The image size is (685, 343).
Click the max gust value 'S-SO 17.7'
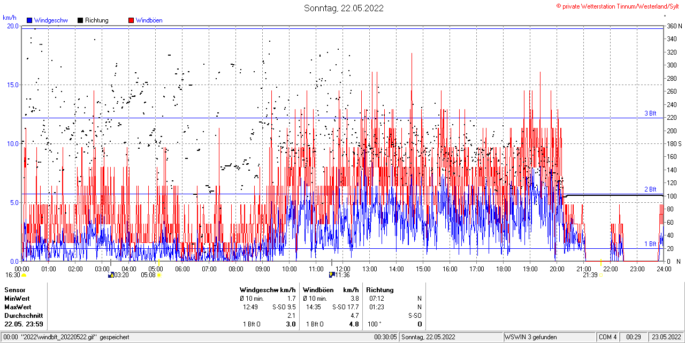346,307
